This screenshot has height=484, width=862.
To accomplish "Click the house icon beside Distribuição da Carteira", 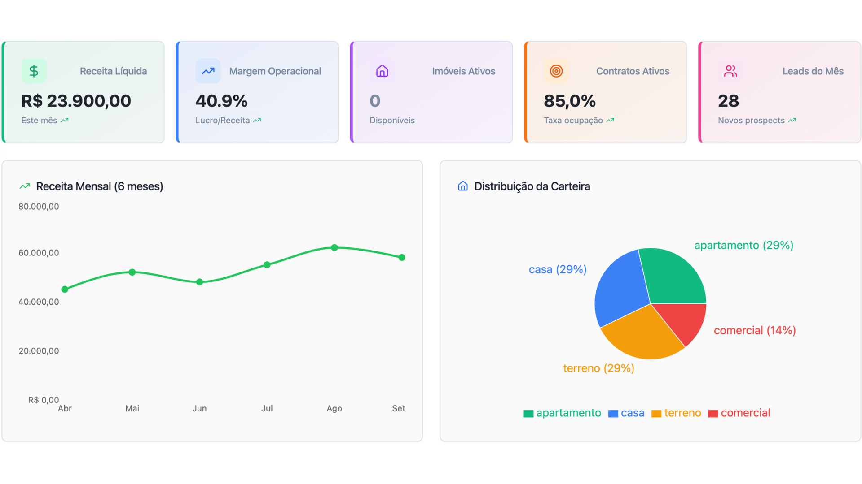I will [463, 186].
